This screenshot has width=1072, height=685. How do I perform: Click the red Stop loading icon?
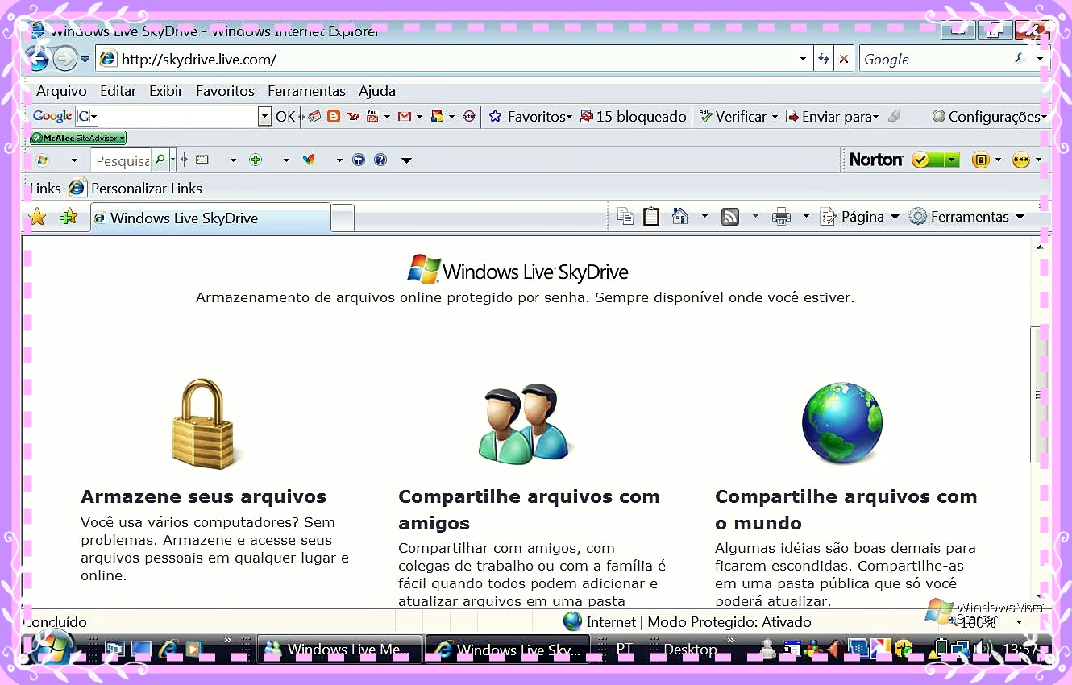coord(843,59)
